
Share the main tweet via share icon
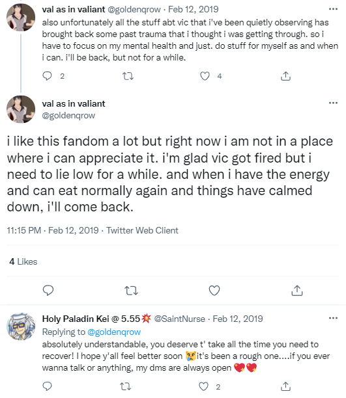click(297, 291)
